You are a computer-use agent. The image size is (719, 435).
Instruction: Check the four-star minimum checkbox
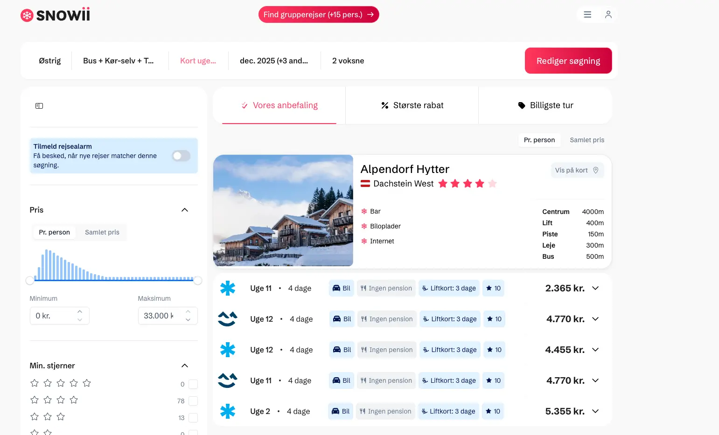pos(193,401)
